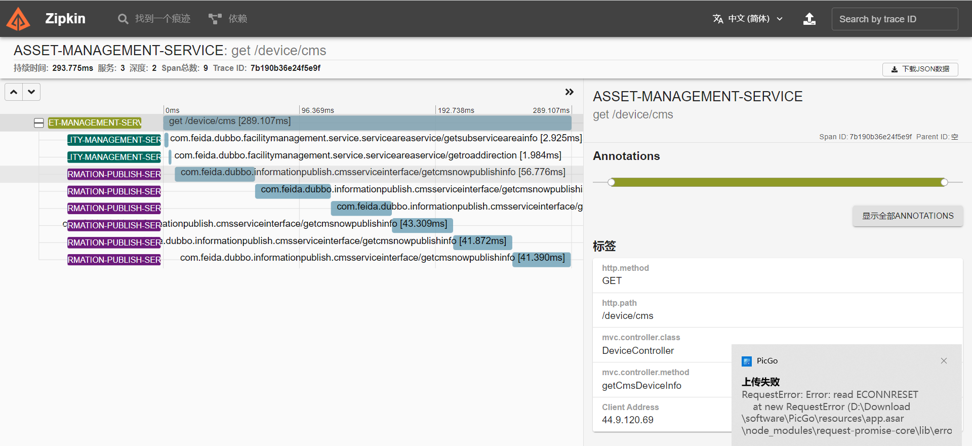Click the http.path /device/cms tag value
Screen dimensions: 972x446
coord(628,316)
